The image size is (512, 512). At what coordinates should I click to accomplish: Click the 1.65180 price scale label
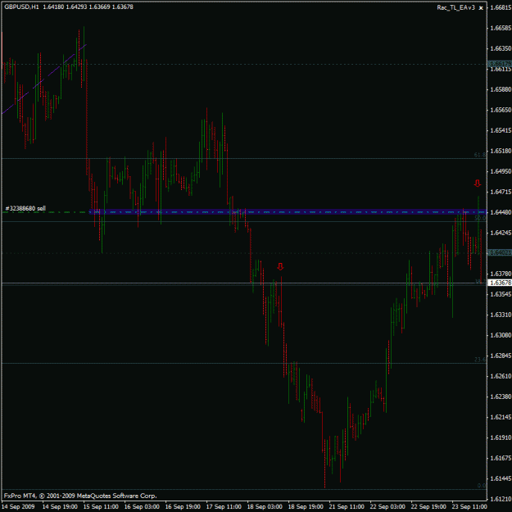(x=501, y=151)
